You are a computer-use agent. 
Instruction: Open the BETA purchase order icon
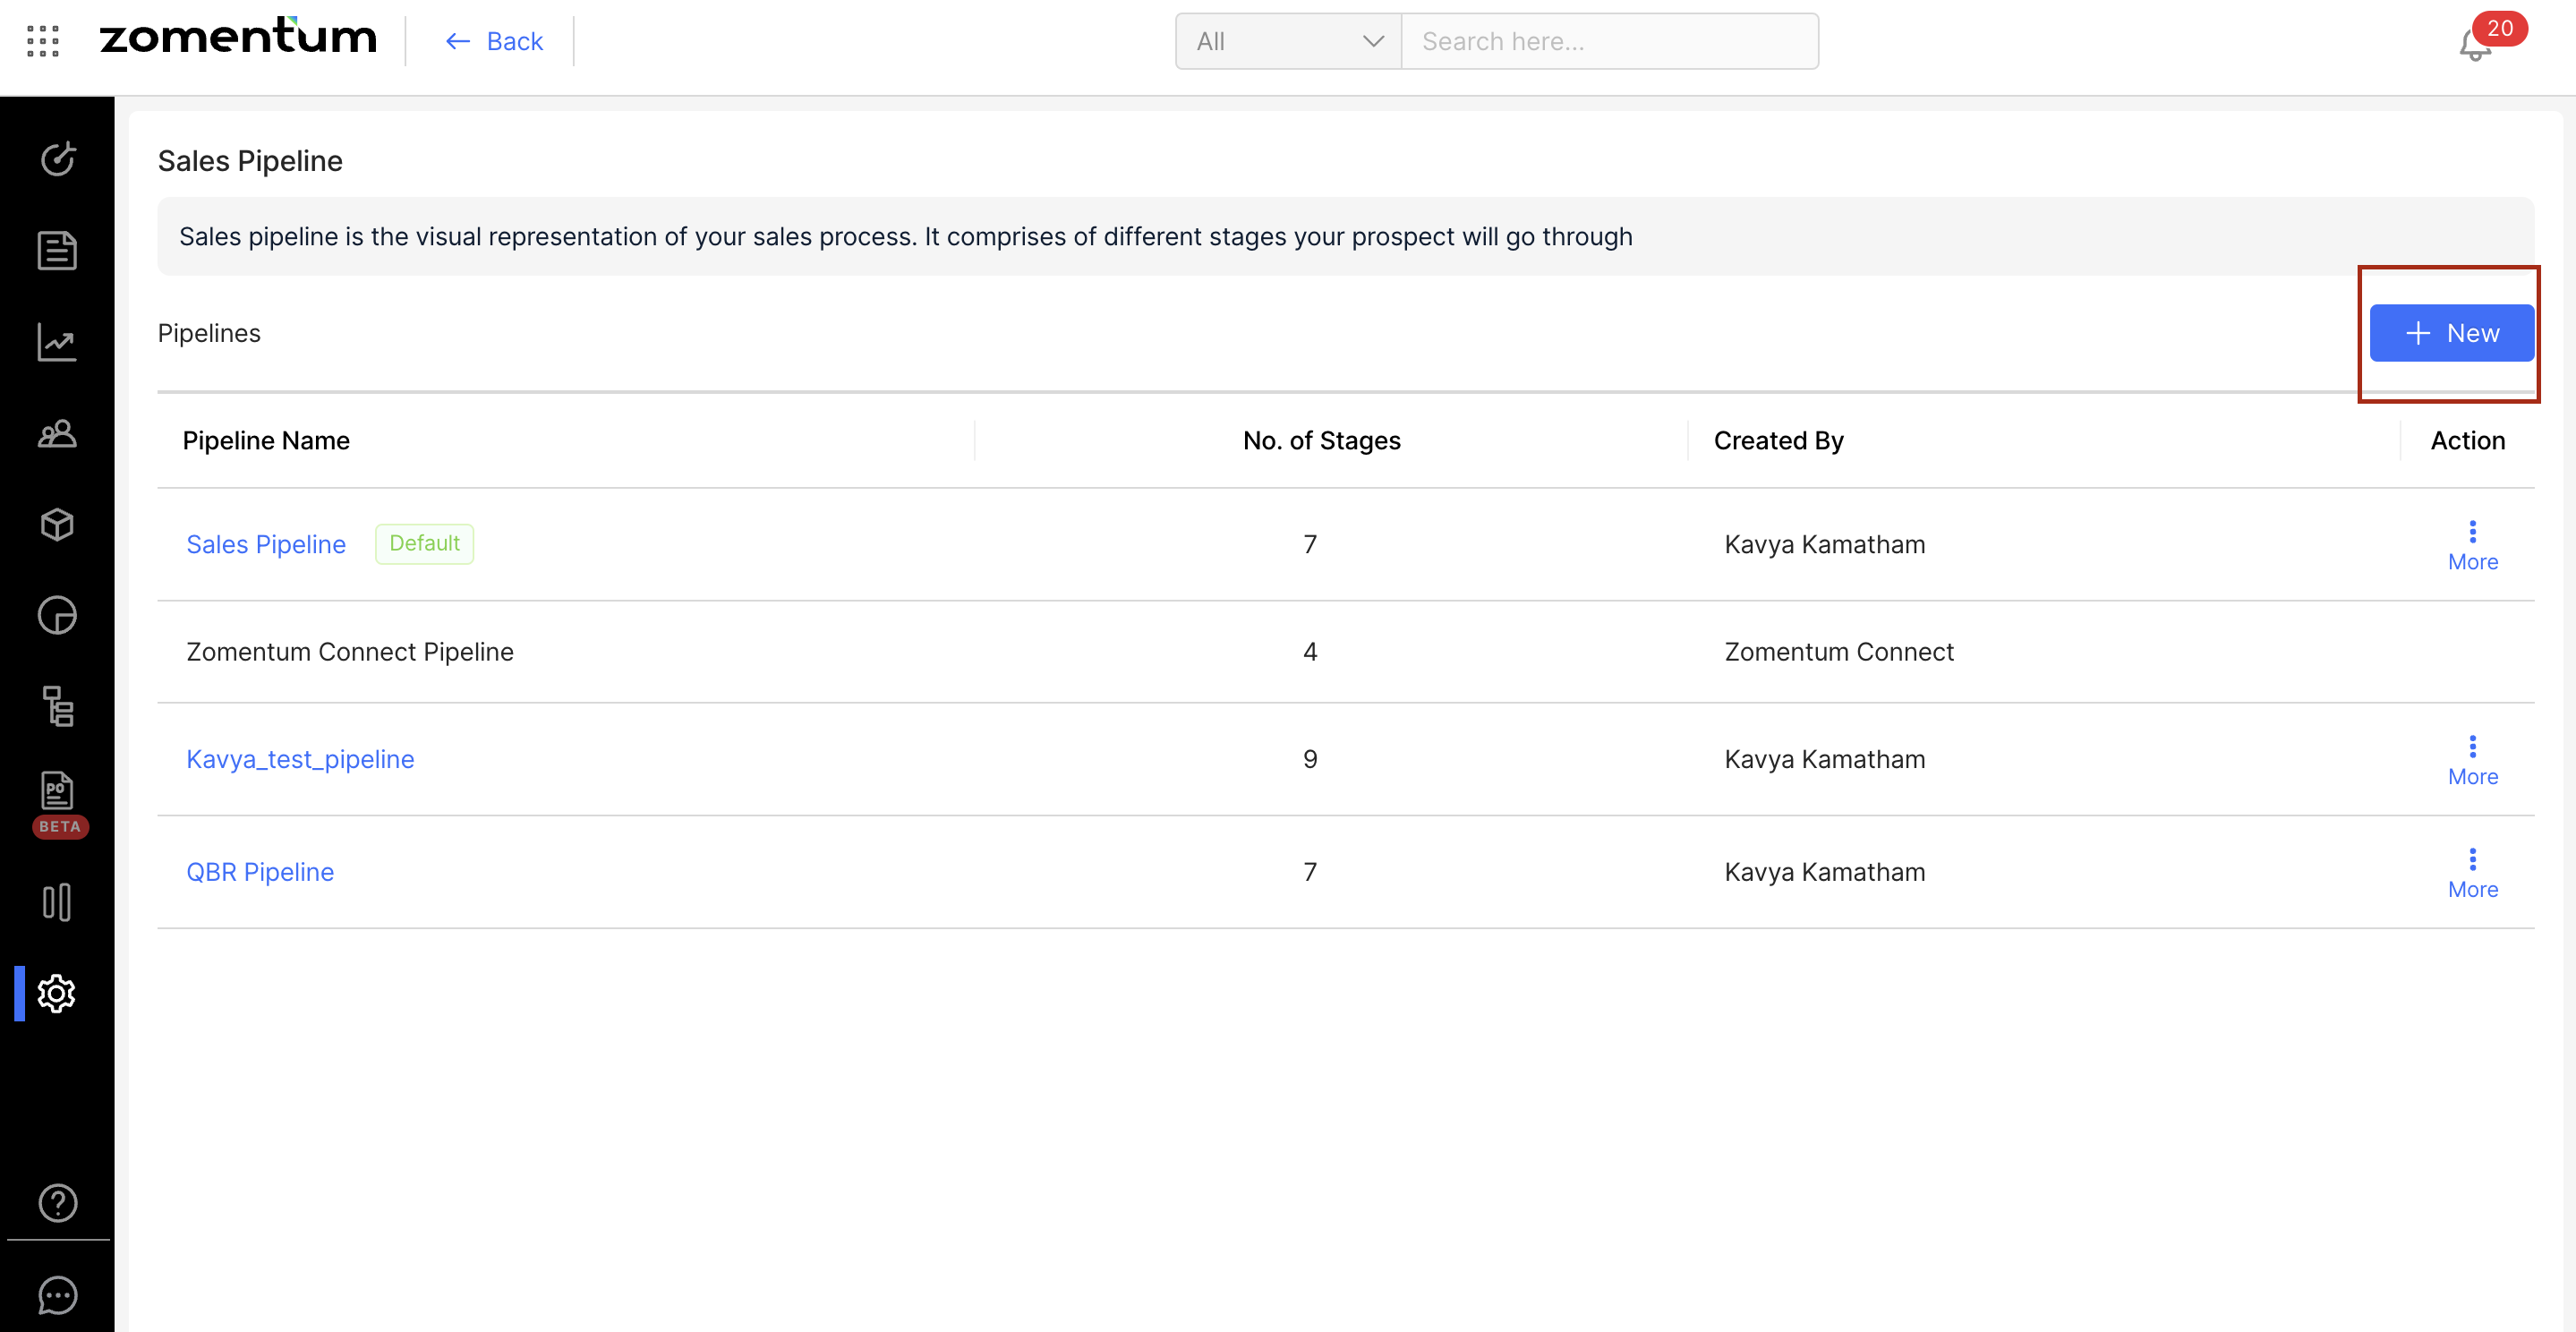57,791
